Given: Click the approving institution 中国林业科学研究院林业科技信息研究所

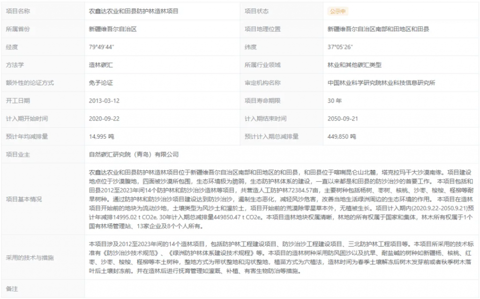Looking at the screenshot, I should pos(381,83).
